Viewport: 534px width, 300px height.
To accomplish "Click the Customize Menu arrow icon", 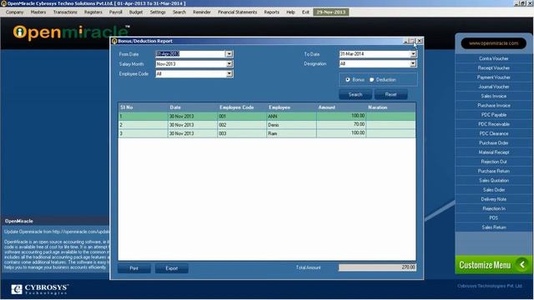I will [x=521, y=264].
